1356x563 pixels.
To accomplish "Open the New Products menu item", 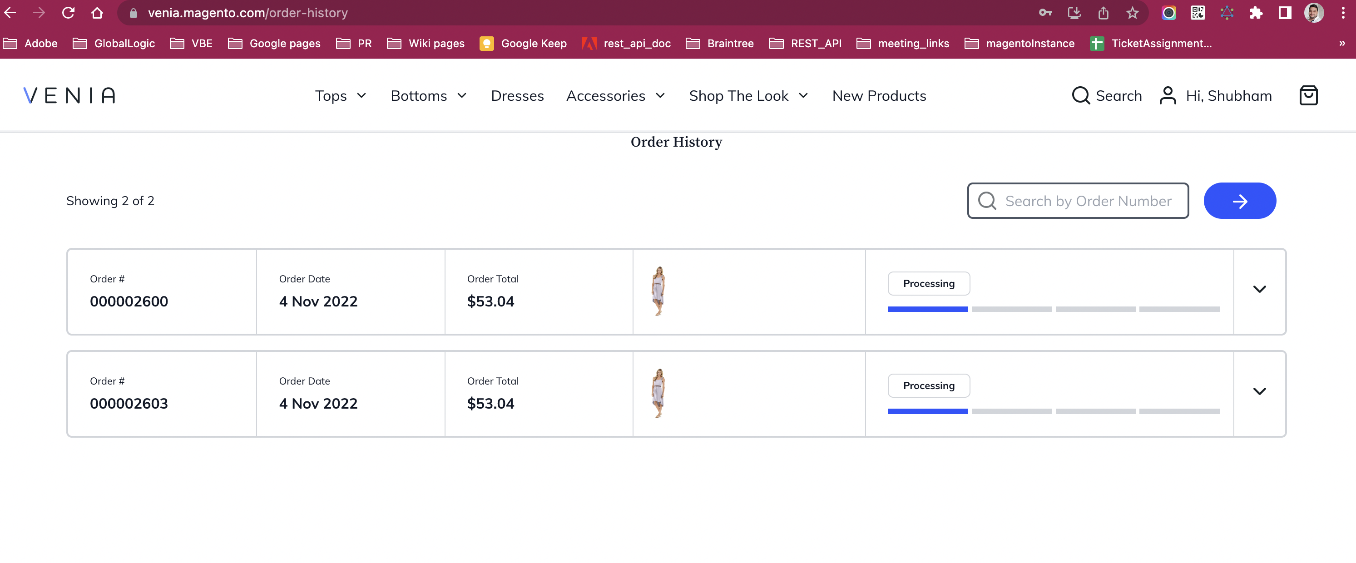I will 879,95.
